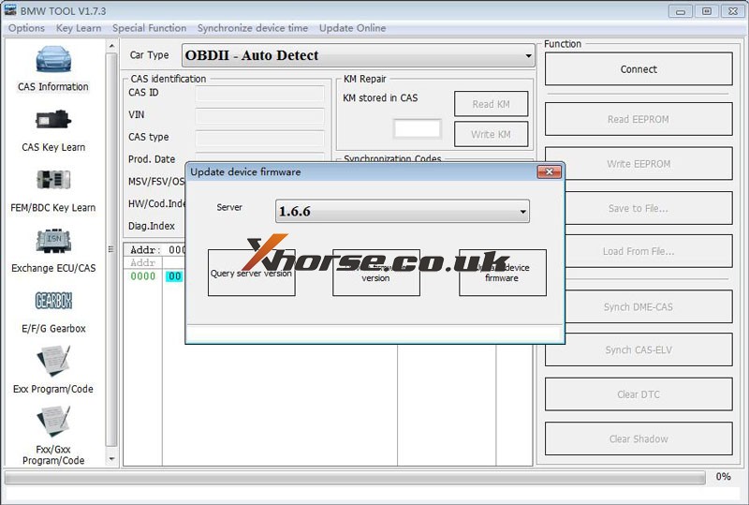Click the bottom progress bar
The height and width of the screenshot is (505, 749).
point(355,477)
